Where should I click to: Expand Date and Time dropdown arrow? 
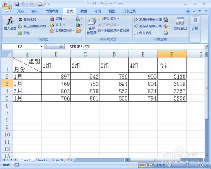click(x=73, y=30)
